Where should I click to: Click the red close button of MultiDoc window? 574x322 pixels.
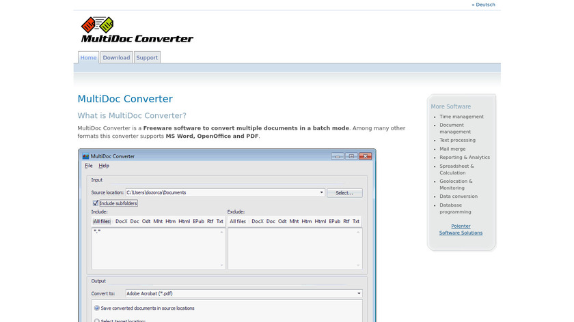pos(366,156)
